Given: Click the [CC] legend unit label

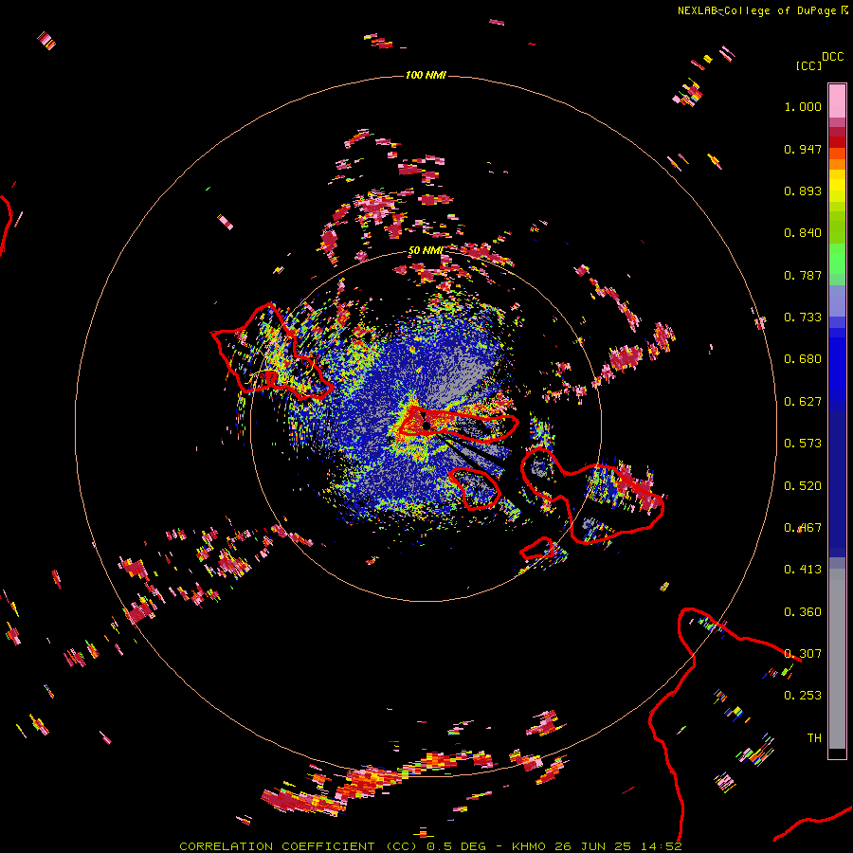Looking at the screenshot, I should (808, 65).
